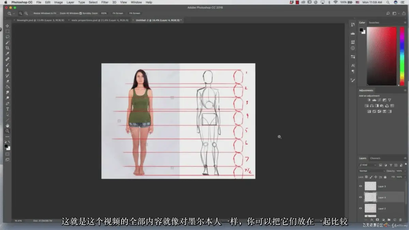The height and width of the screenshot is (230, 409).
Task: Click the 100% zoom button
Action: coord(104,13)
